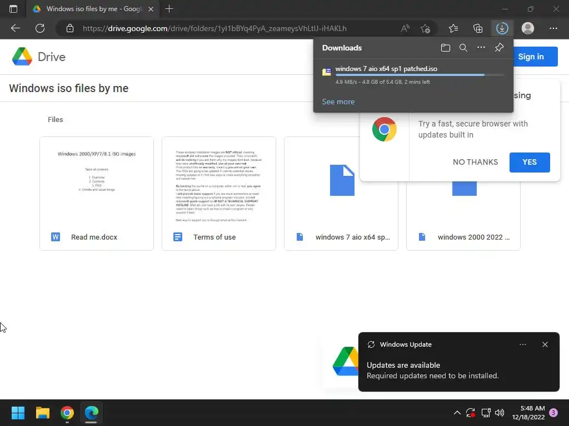Click the Chrome logo in promo

click(385, 129)
